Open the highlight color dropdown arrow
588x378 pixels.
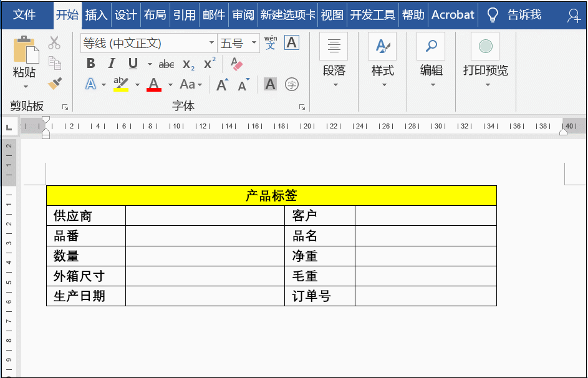137,85
